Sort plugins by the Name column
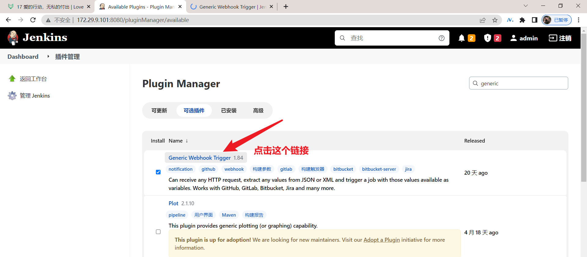587x257 pixels. click(178, 141)
